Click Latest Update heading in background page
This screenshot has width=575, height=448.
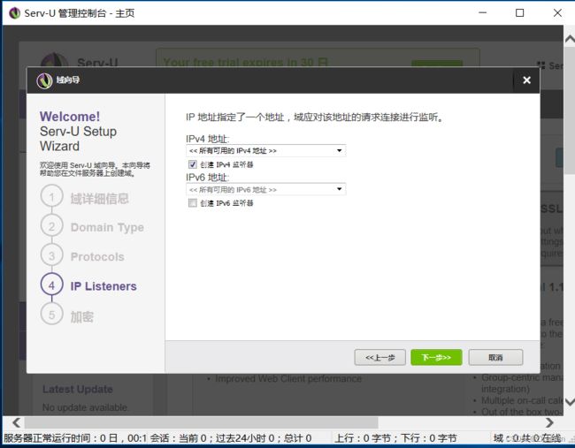tap(78, 389)
